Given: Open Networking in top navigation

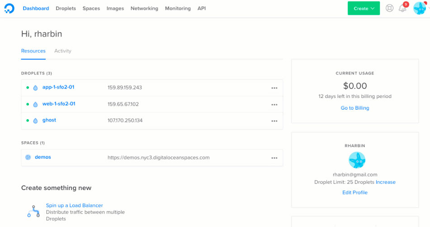Looking at the screenshot, I should [x=144, y=9].
